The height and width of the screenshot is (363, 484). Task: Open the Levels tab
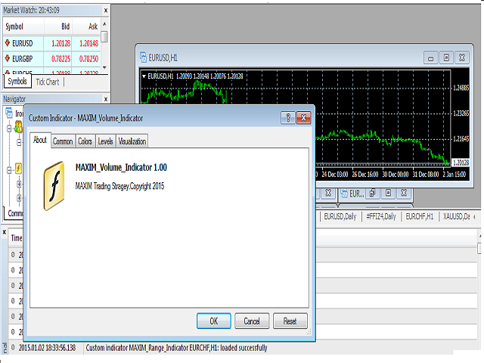pos(105,141)
